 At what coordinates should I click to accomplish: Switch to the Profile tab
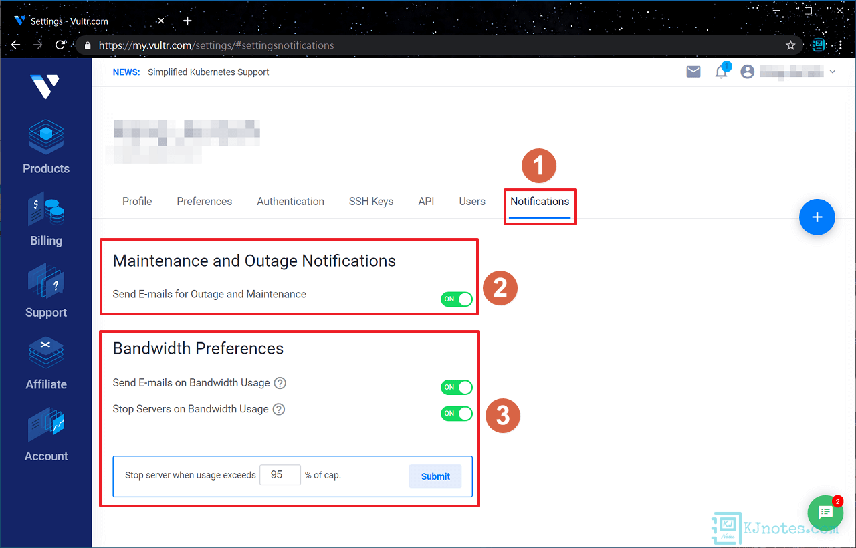tap(137, 201)
